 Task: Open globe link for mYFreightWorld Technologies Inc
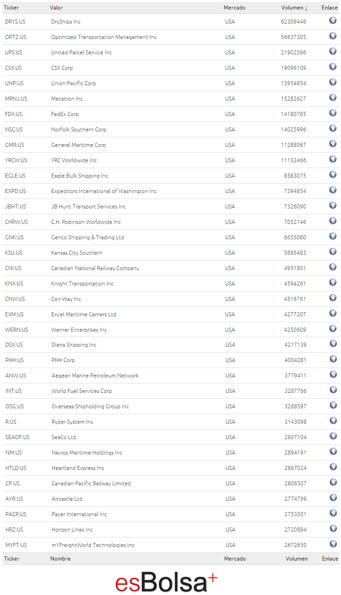pyautogui.click(x=333, y=544)
